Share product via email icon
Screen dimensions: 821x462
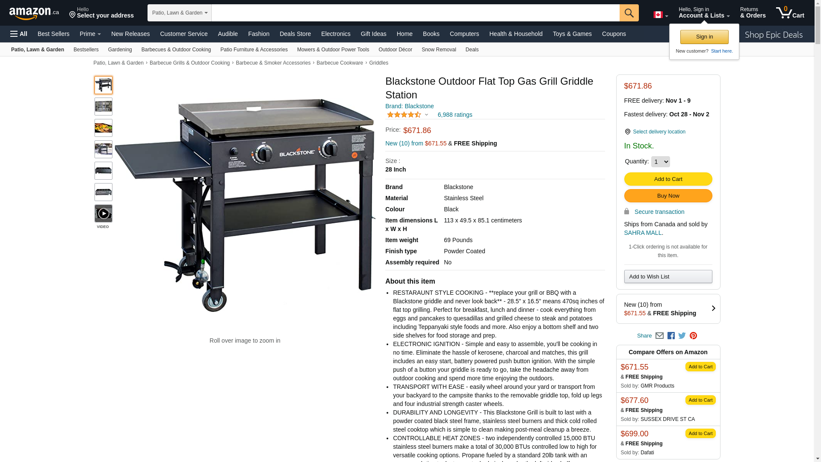659,336
